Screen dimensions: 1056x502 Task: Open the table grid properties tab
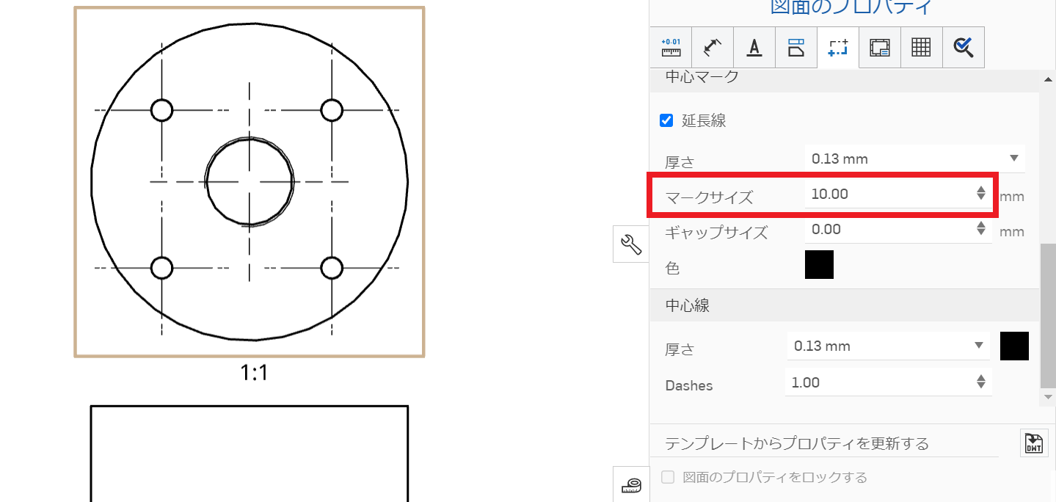tap(921, 48)
